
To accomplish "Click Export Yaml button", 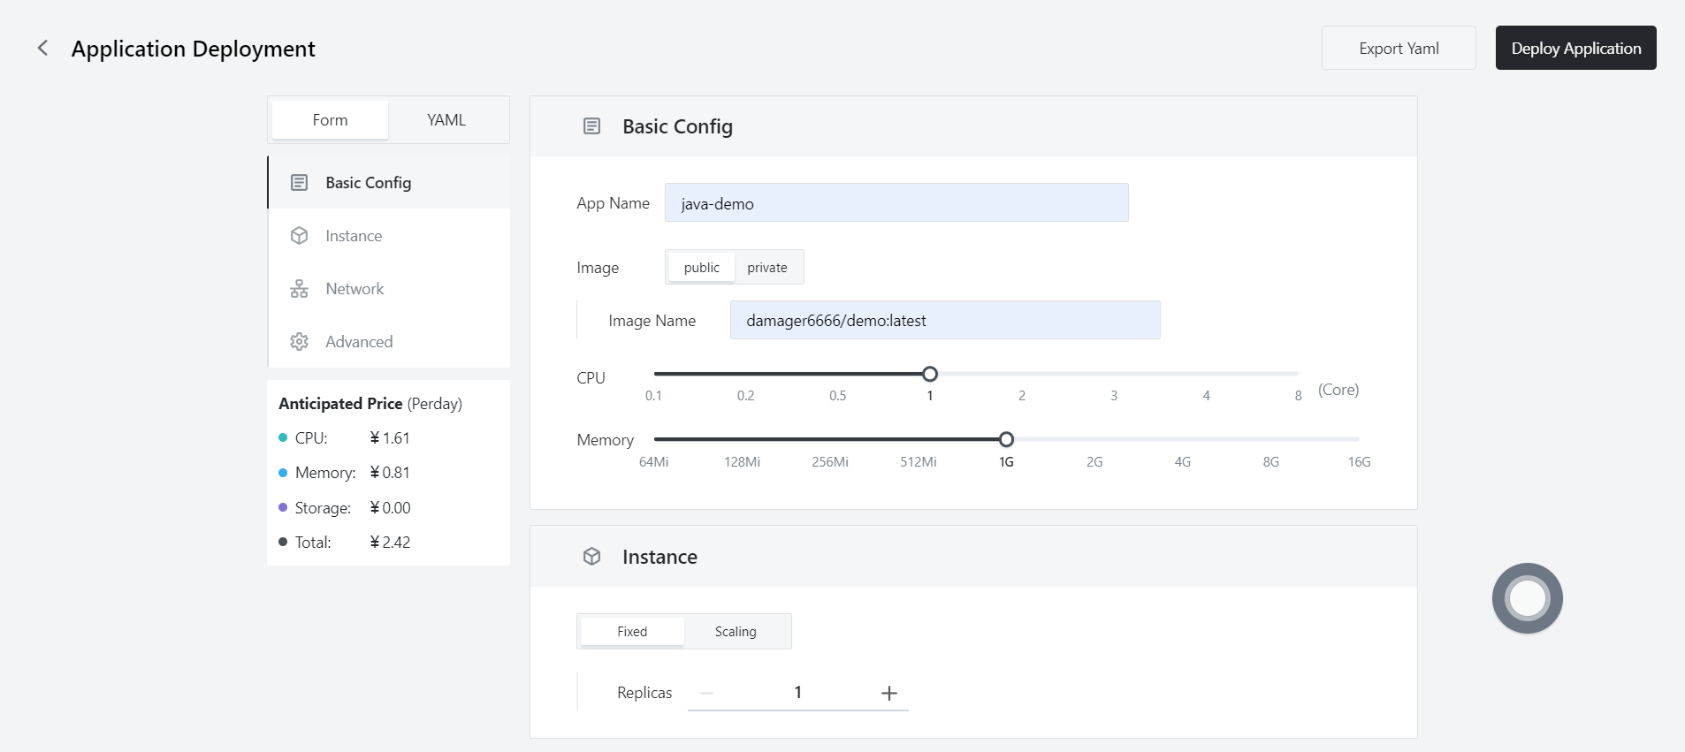I will click(1399, 48).
